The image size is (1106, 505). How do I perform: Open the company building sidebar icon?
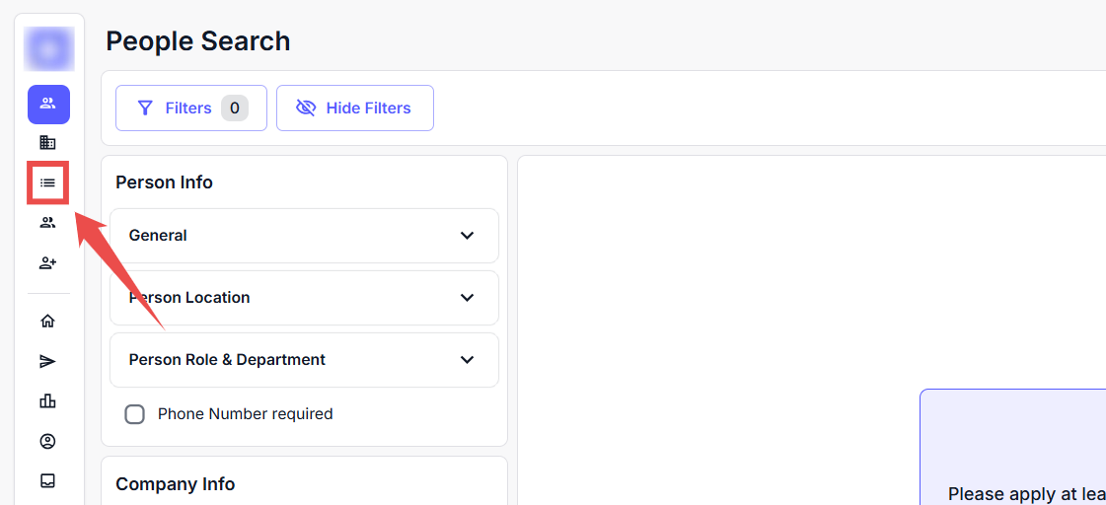click(47, 143)
